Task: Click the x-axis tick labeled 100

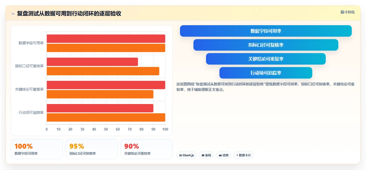Action: [165, 129]
